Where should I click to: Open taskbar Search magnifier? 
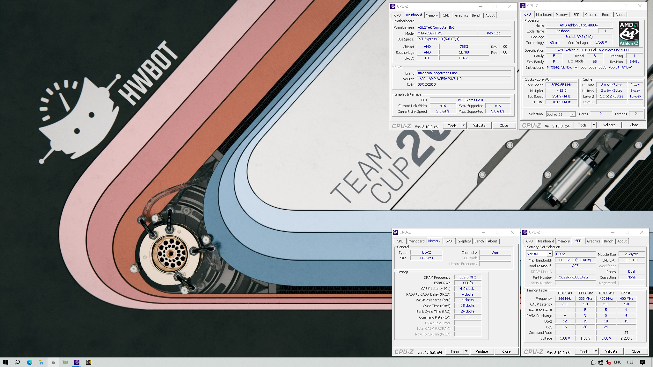pyautogui.click(x=17, y=362)
